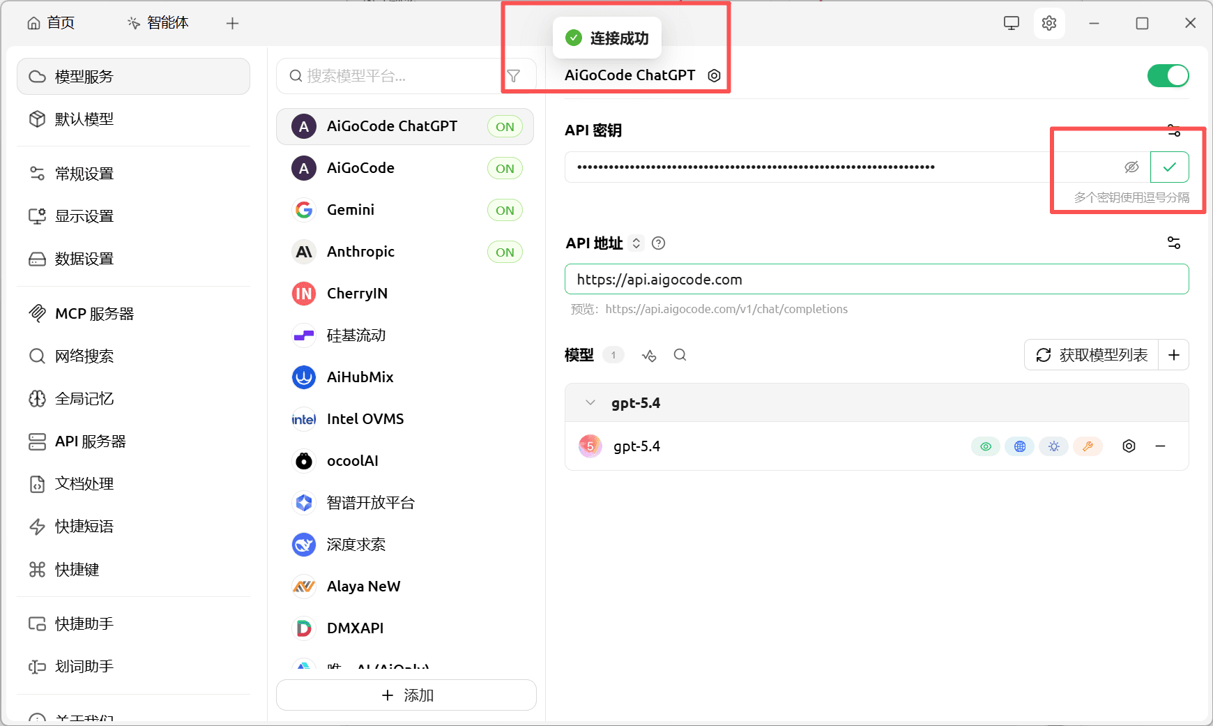This screenshot has height=726, width=1213.
Task: Add a new tab with plus icon
Action: point(233,24)
